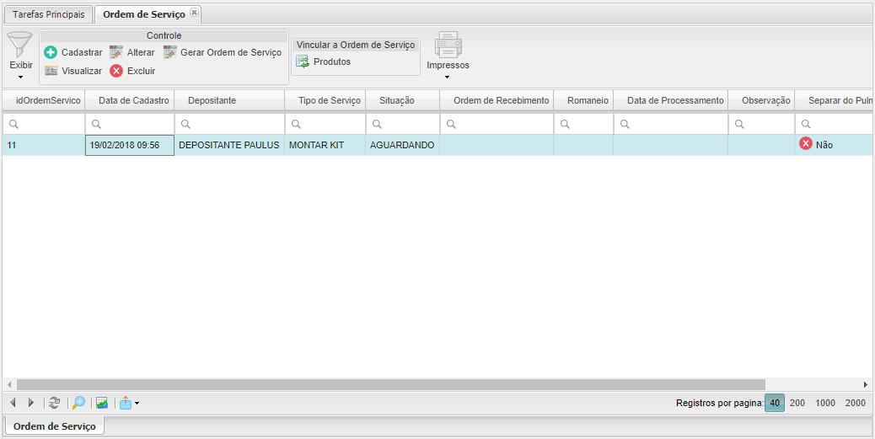
Task: Click Data de Cadastro filter field
Action: click(130, 125)
